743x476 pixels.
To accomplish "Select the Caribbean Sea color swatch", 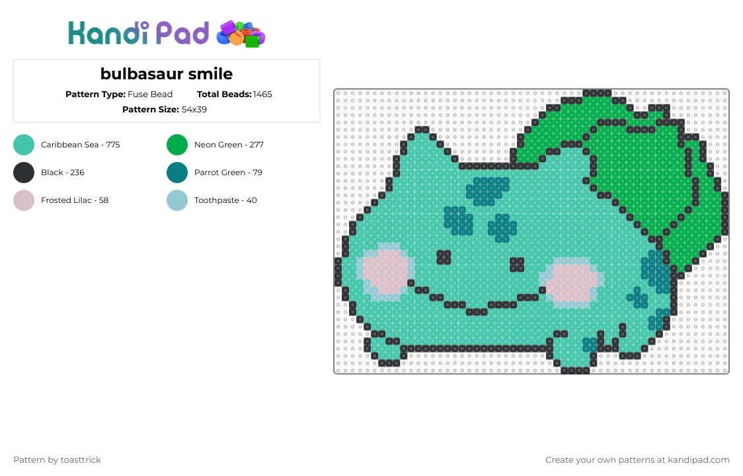I will (24, 145).
